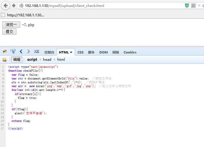The image size is (204, 147).
Task: Click the browser back arrow button
Action: (6, 6)
